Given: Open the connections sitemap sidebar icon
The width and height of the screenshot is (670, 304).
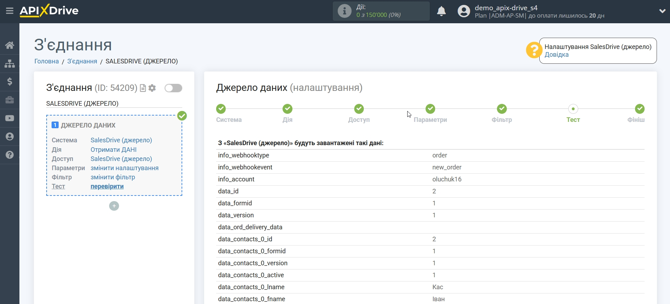Looking at the screenshot, I should 10,63.
